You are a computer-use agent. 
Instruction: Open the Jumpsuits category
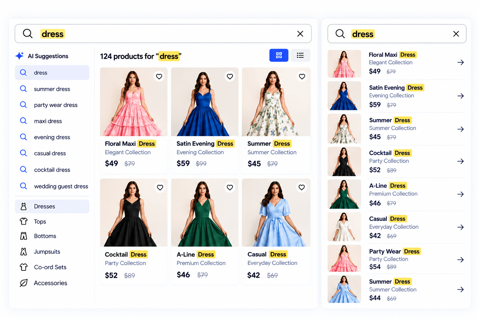pos(52,252)
